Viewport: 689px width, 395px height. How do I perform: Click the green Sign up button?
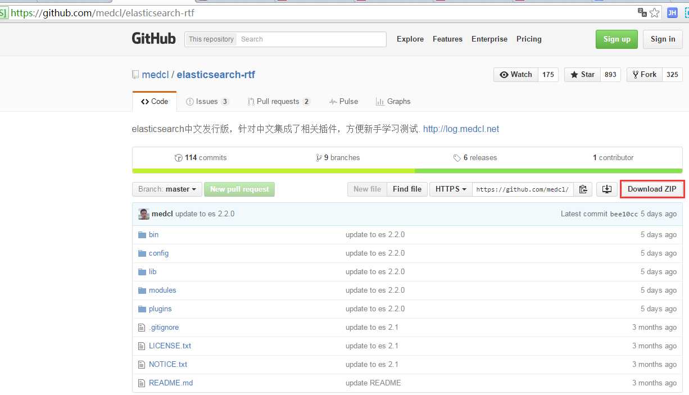click(x=617, y=39)
